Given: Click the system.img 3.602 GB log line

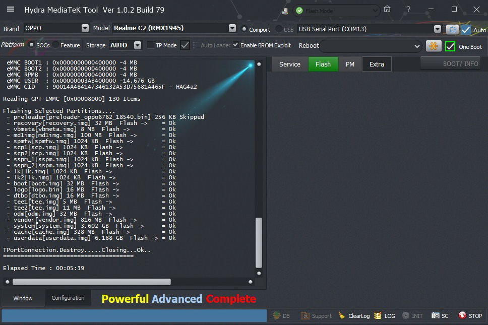Looking at the screenshot, I should pyautogui.click(x=91, y=226).
